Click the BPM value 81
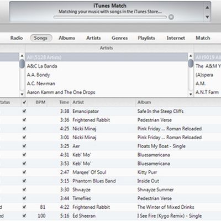 point(43,207)
